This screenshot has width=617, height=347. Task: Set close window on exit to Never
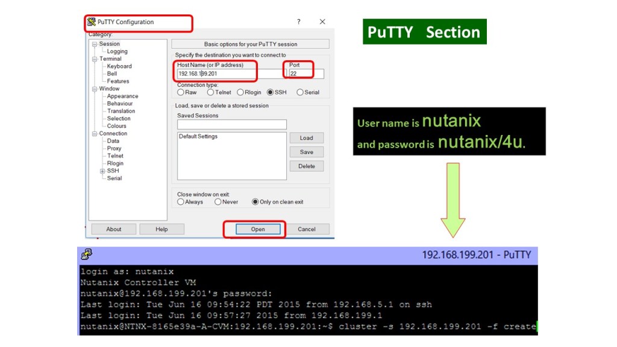tap(218, 202)
